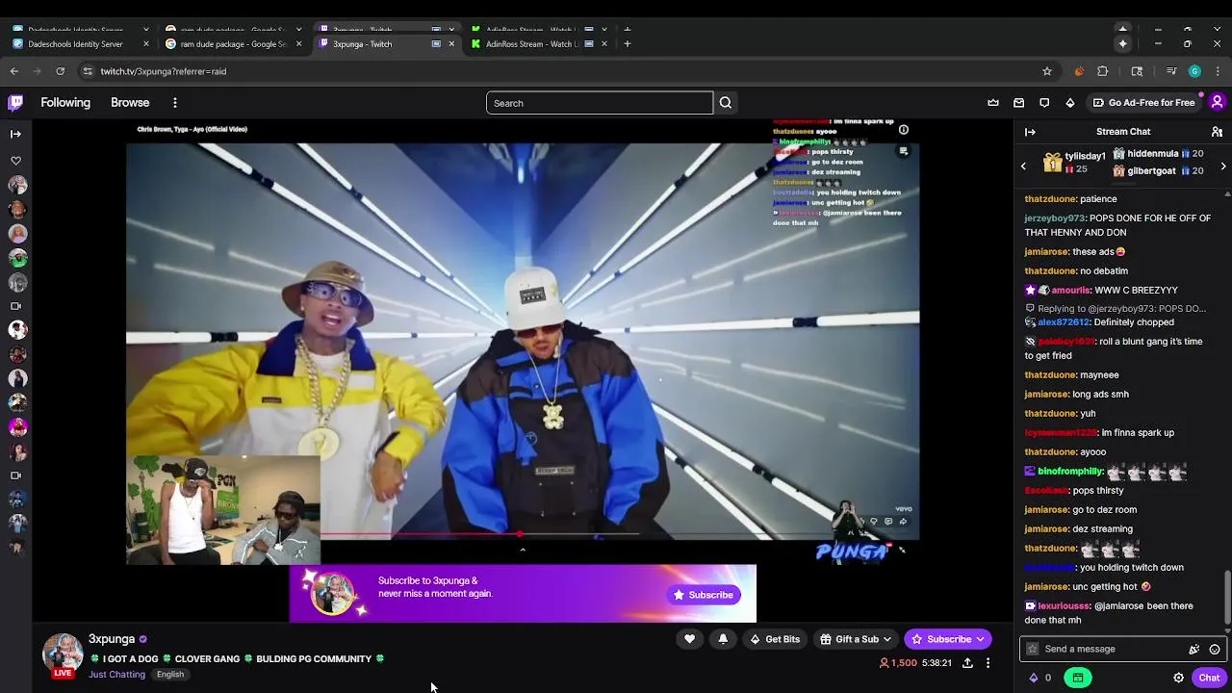Open Chrome three-dot menu

tap(1219, 71)
